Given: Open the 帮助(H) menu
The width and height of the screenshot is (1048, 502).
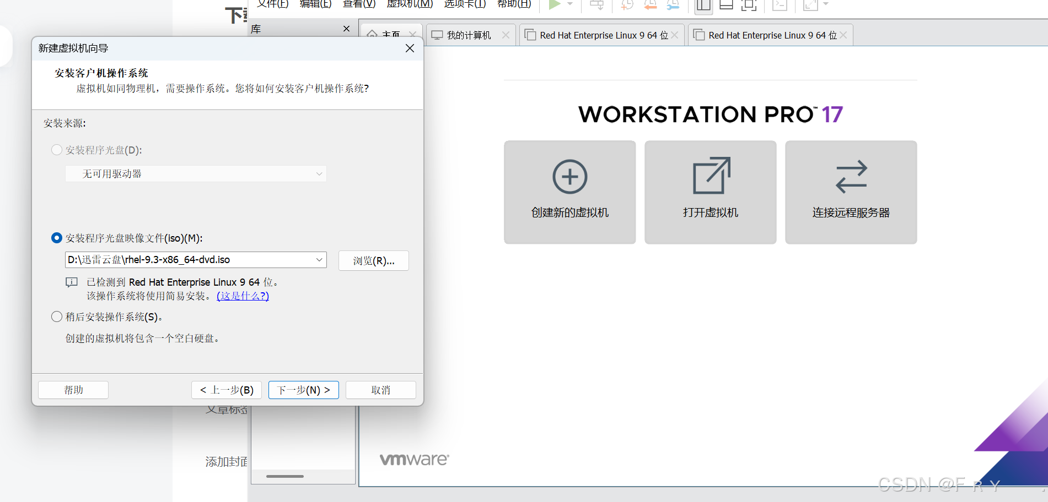Looking at the screenshot, I should [x=514, y=4].
